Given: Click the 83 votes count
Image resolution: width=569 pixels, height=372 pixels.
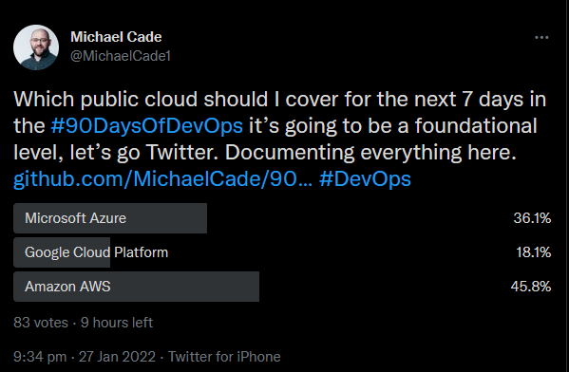Looking at the screenshot, I should (41, 323).
